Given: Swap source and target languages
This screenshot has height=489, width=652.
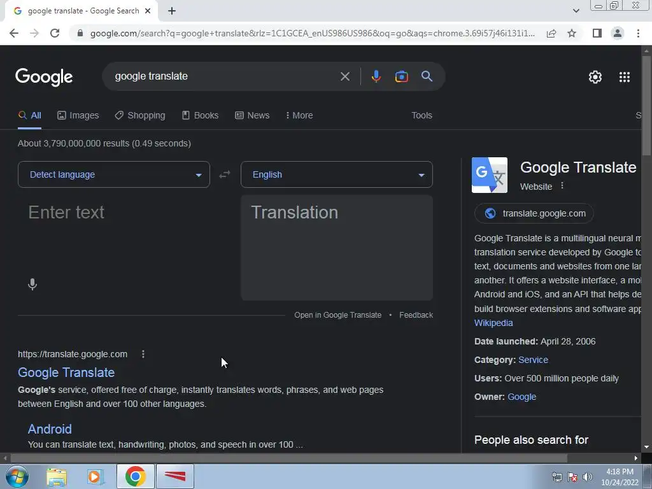Looking at the screenshot, I should [225, 174].
